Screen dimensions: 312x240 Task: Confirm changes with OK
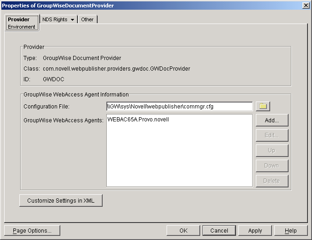click(183, 231)
